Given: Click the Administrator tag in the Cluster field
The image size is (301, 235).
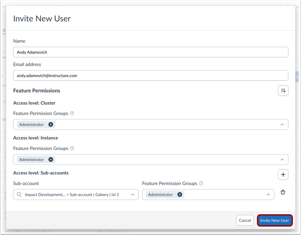Looking at the screenshot, I should tap(31, 124).
